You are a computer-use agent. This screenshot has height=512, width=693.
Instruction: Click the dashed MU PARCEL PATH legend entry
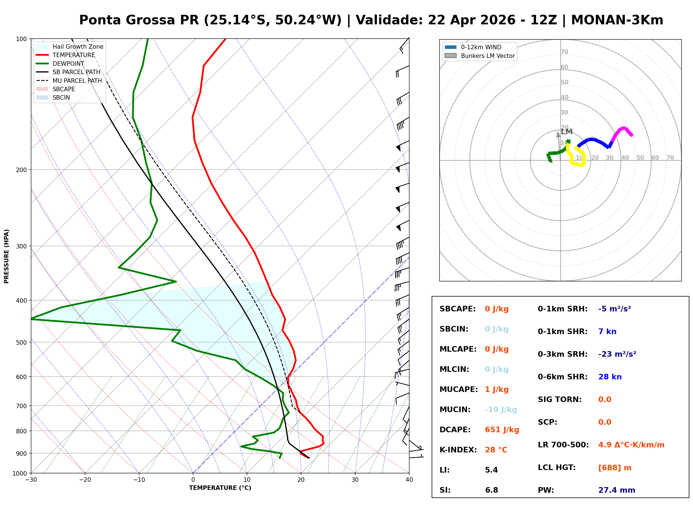(42, 81)
